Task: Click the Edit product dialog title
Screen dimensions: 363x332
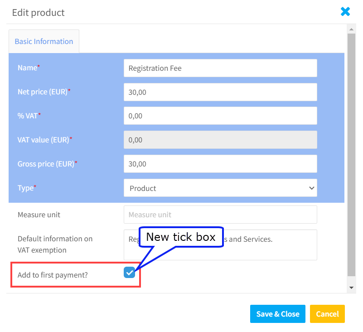Action: click(x=38, y=13)
